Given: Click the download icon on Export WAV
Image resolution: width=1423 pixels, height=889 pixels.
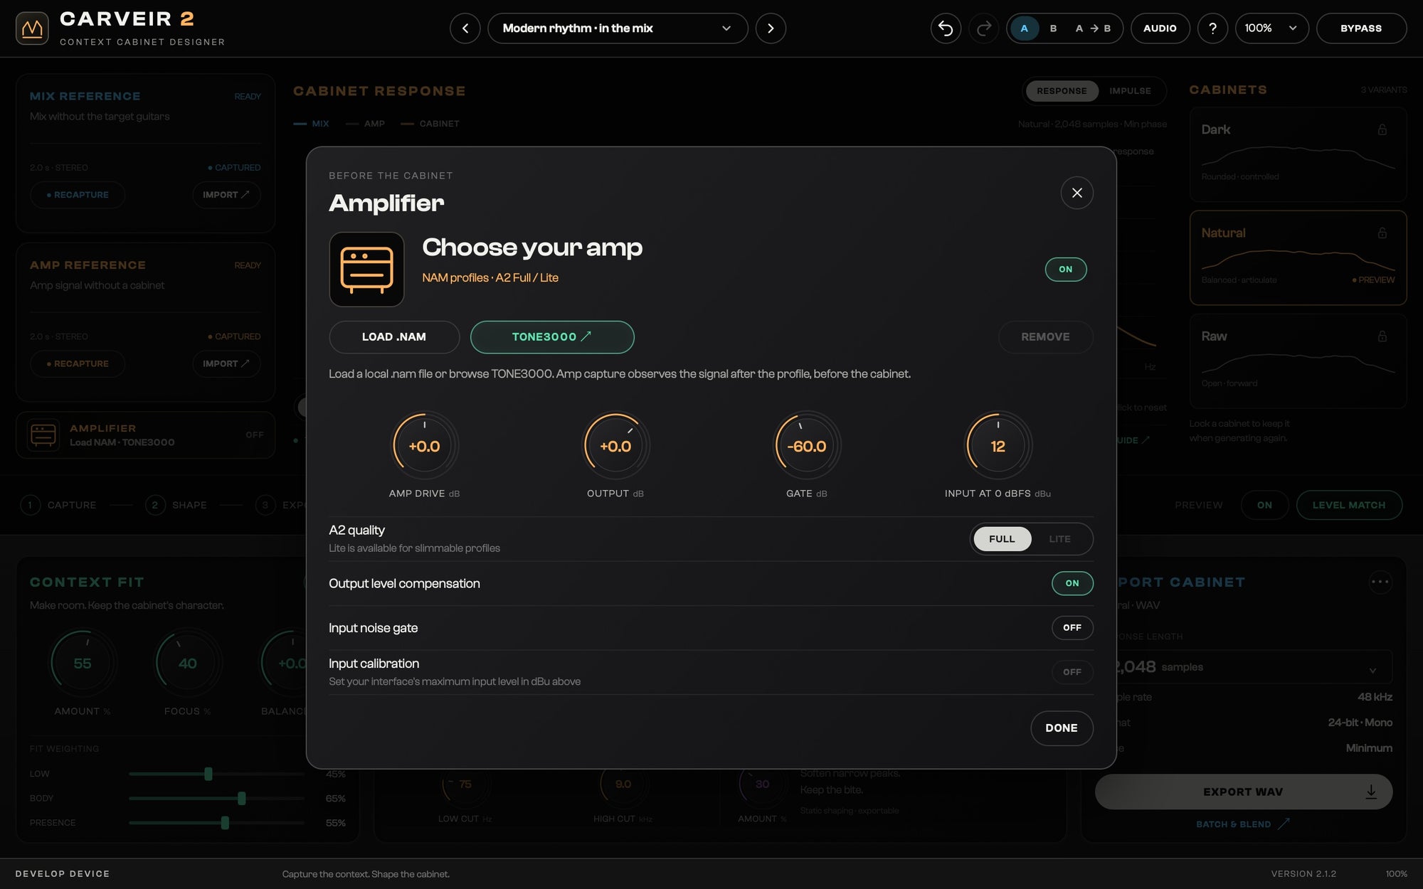Looking at the screenshot, I should [1371, 792].
